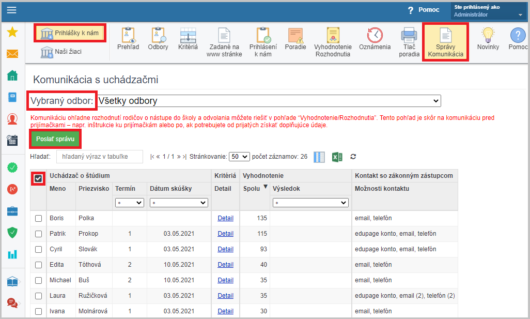
Task: Open the red chat bubbles sidebar icon
Action: click(x=12, y=303)
